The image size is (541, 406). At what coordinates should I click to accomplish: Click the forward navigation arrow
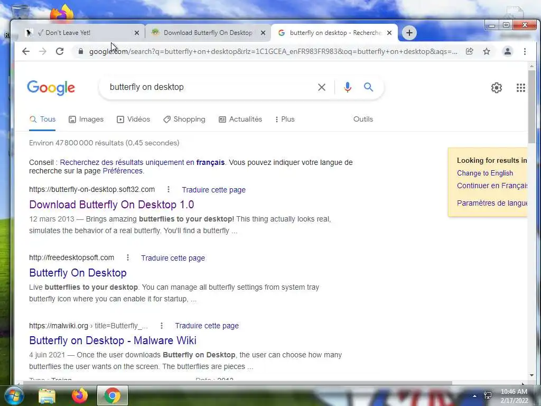[x=43, y=51]
